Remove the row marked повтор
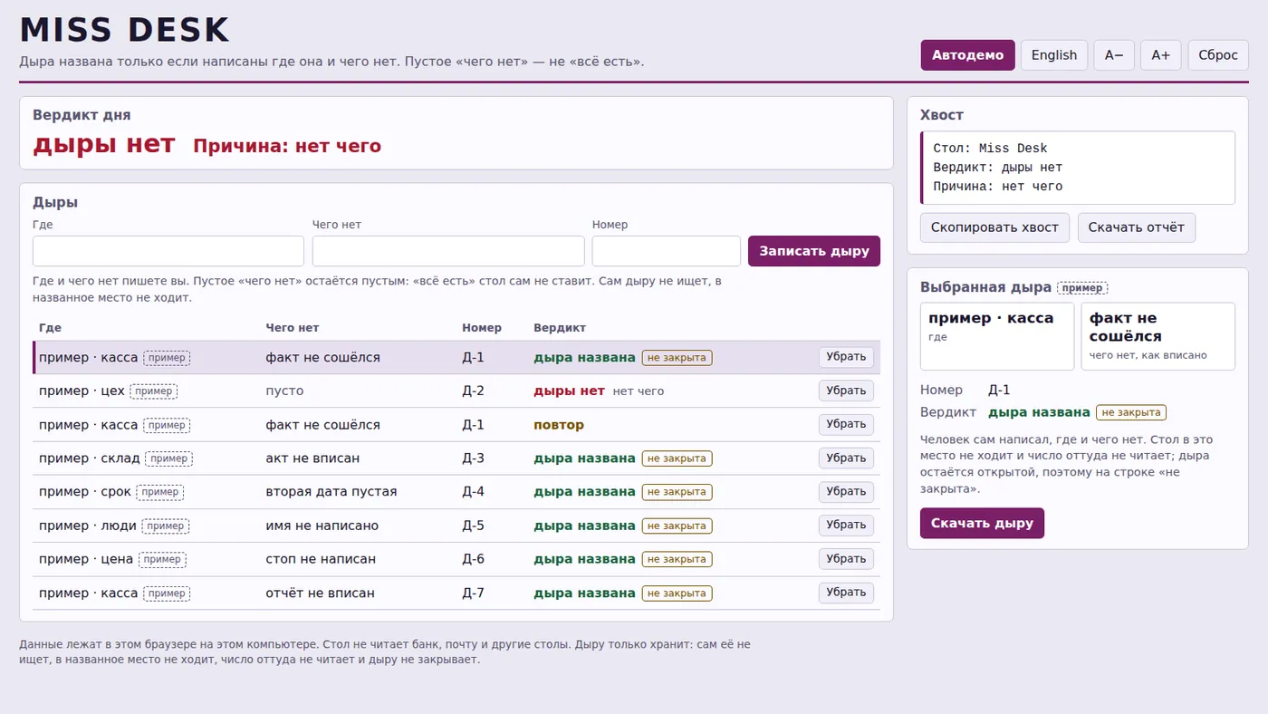This screenshot has height=714, width=1268. [846, 424]
